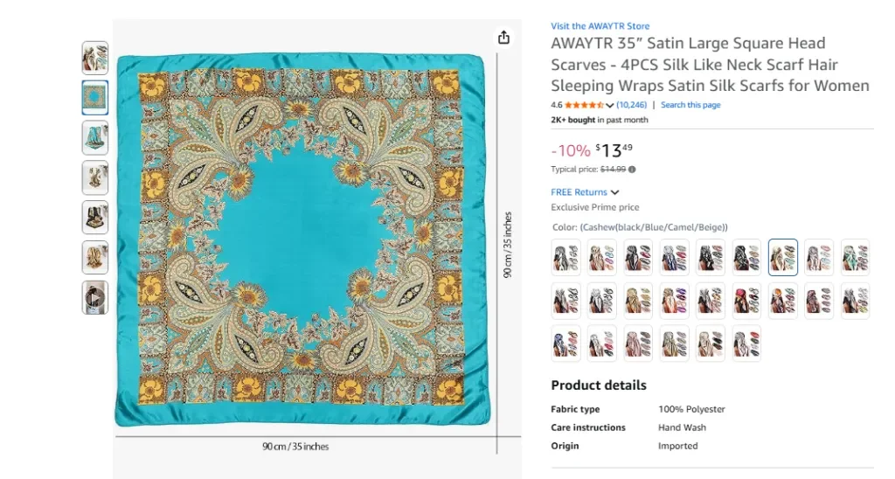
Task: Show the third gallery thumbnail with draped teal scarf
Action: (x=95, y=138)
